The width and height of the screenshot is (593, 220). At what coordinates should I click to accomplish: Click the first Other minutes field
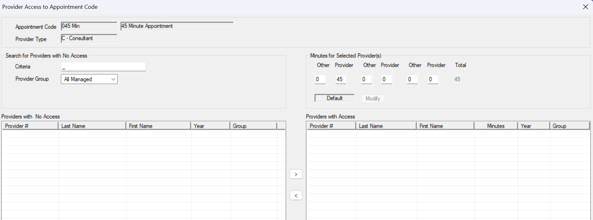320,79
